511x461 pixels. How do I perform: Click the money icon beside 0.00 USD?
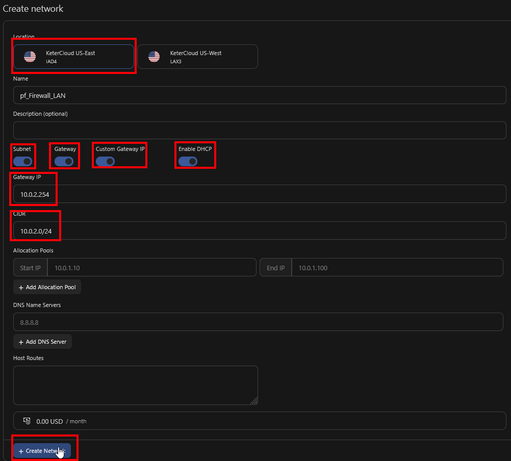click(x=27, y=420)
